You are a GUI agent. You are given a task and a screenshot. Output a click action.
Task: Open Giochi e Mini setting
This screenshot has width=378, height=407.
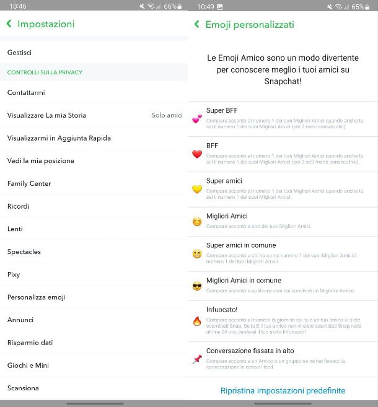pyautogui.click(x=94, y=365)
